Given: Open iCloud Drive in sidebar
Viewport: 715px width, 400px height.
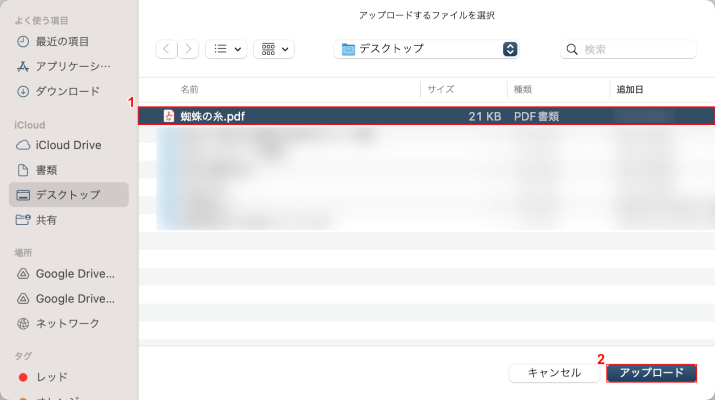Looking at the screenshot, I should coord(69,145).
